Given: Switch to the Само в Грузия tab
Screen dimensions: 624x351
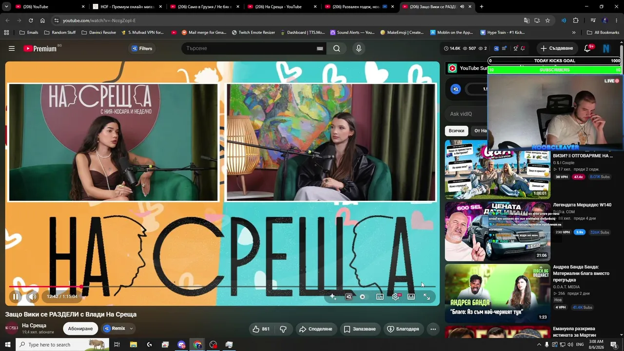Looking at the screenshot, I should [x=206, y=7].
